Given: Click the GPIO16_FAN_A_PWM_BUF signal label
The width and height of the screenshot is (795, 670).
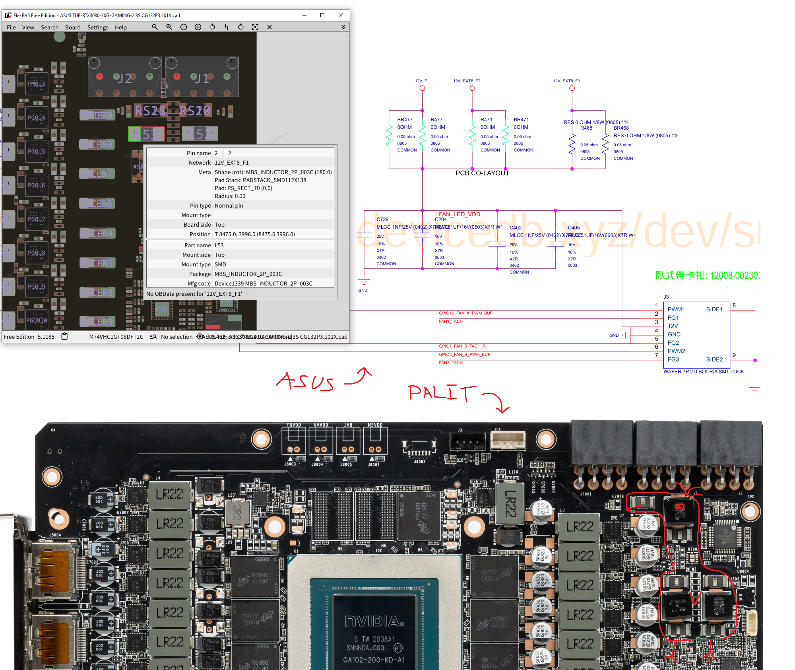Looking at the screenshot, I should (466, 313).
